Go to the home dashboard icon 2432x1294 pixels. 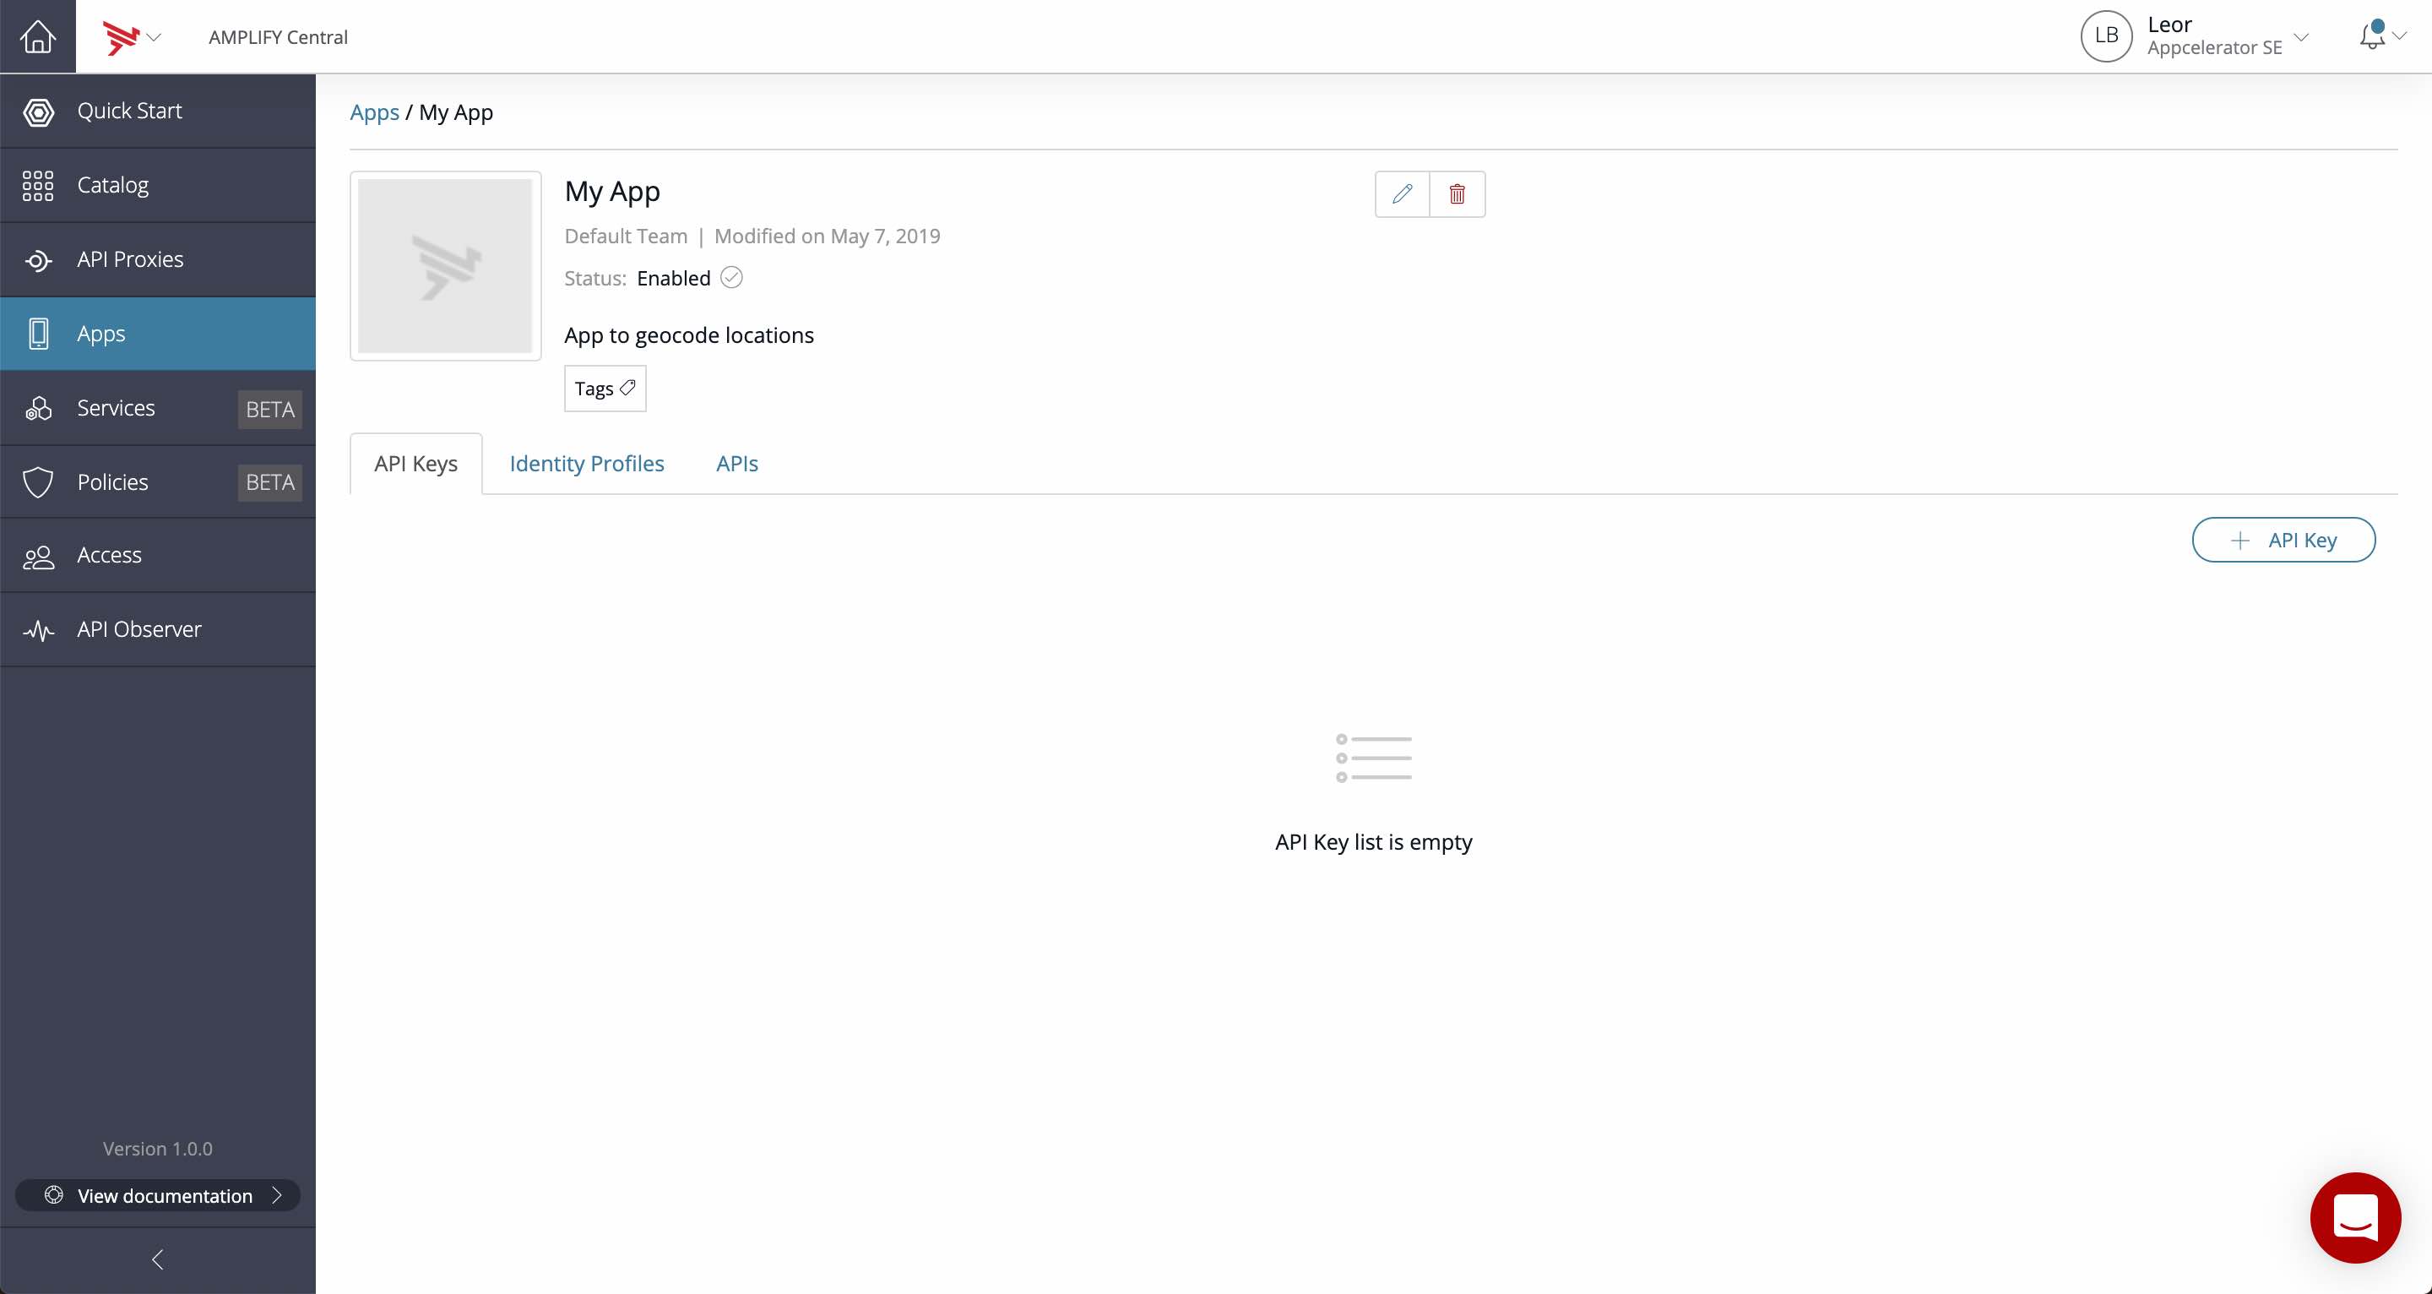point(38,37)
